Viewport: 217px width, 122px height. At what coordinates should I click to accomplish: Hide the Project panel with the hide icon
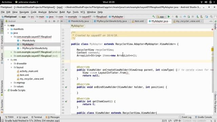[x=58, y=21]
